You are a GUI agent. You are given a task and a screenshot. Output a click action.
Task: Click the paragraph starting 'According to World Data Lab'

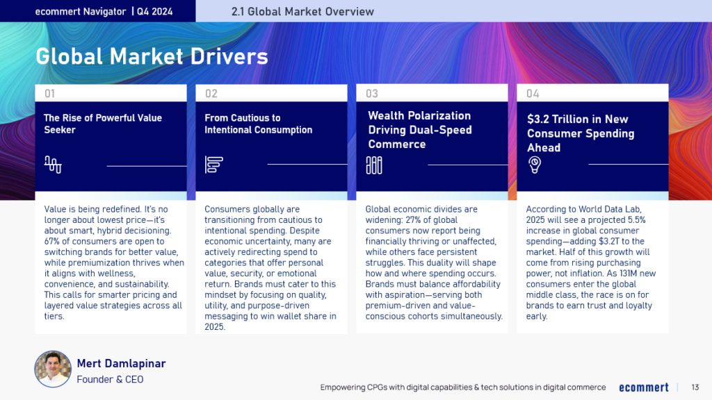tap(591, 262)
